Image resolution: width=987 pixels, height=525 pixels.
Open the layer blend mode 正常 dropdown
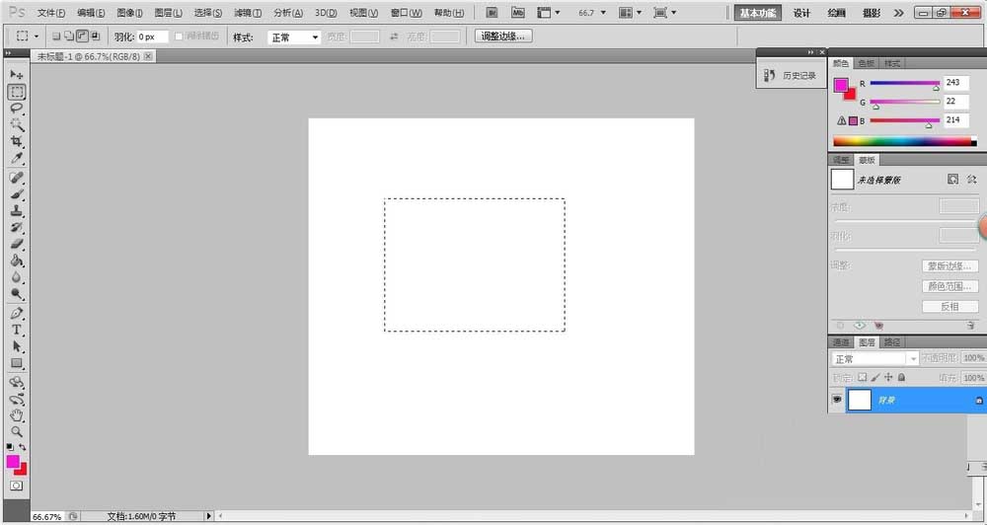pos(875,359)
